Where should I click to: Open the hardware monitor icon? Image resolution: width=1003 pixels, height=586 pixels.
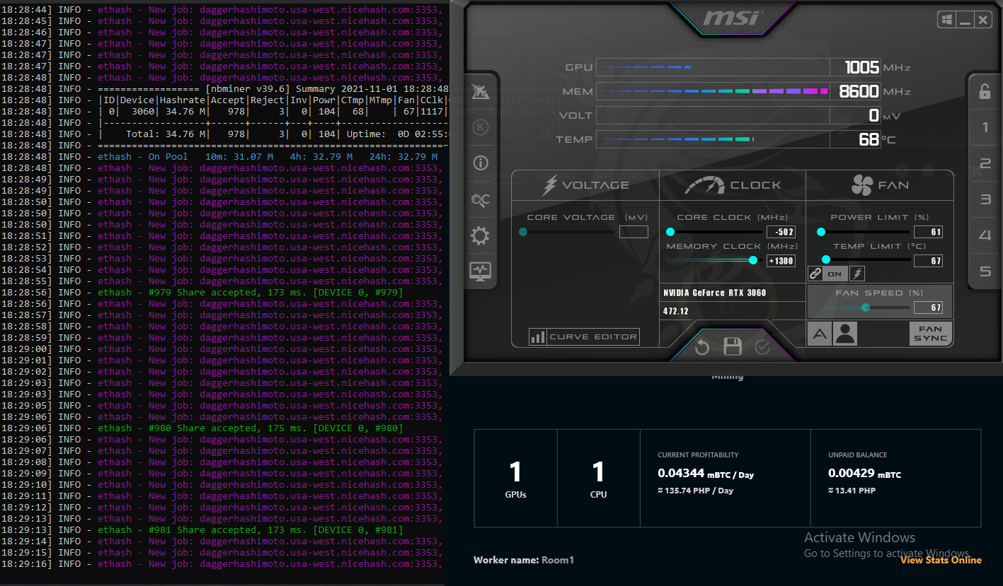[481, 271]
